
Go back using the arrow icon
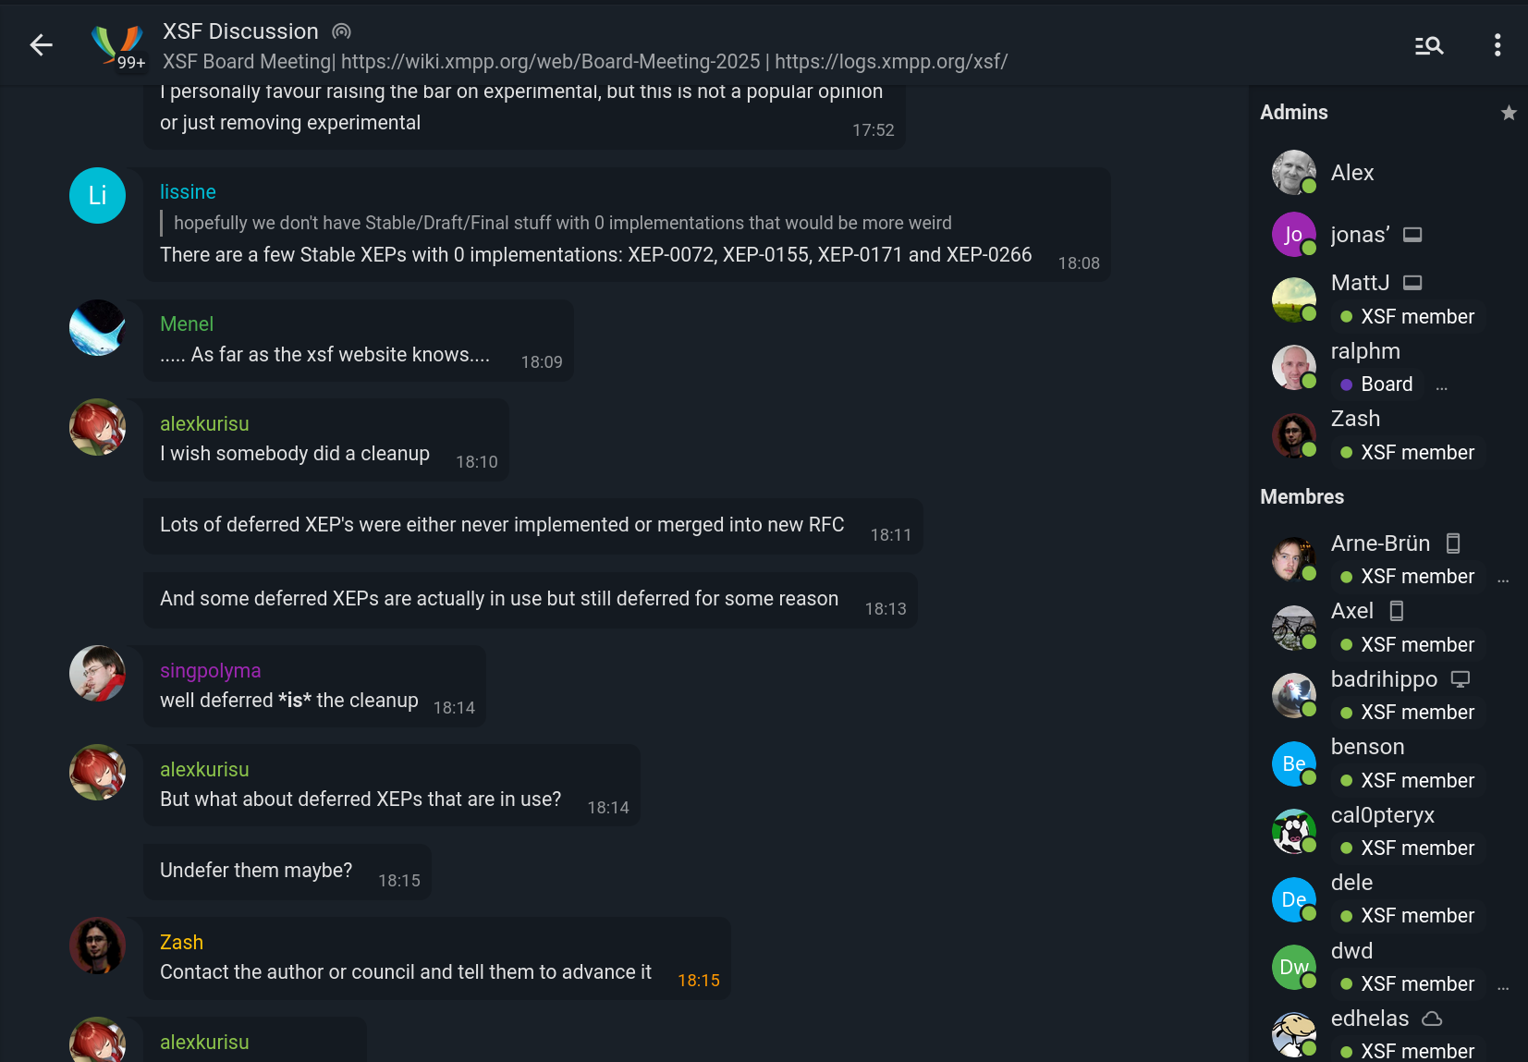point(42,44)
